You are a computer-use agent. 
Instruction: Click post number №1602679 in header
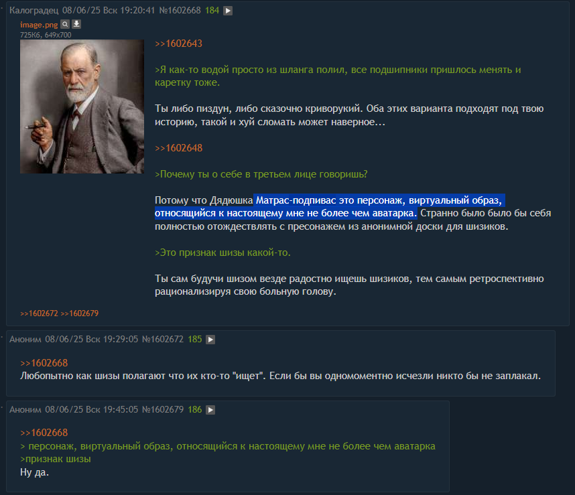click(x=162, y=409)
